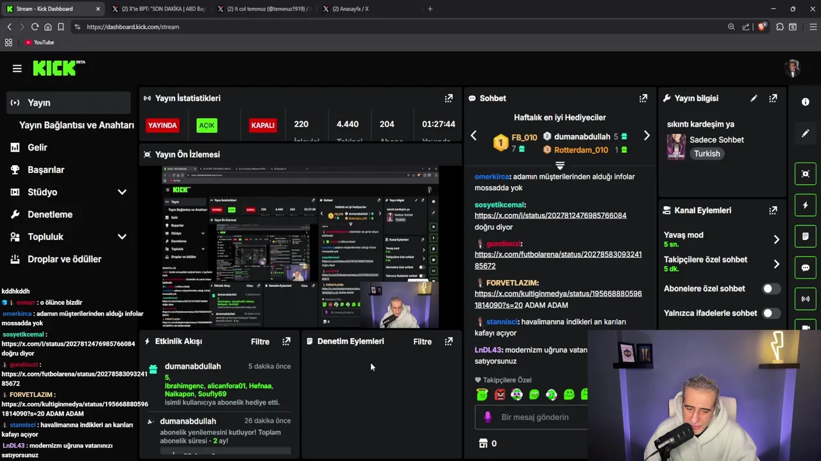
Task: Click the angel halo emote
Action: pos(482,394)
